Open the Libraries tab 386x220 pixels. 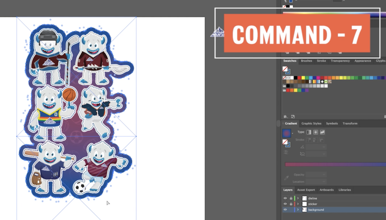tap(345, 190)
